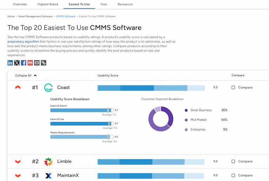Share page via X icon

[17, 63]
